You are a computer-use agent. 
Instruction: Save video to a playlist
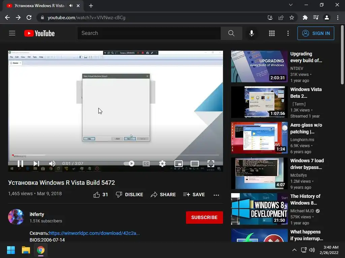(194, 195)
